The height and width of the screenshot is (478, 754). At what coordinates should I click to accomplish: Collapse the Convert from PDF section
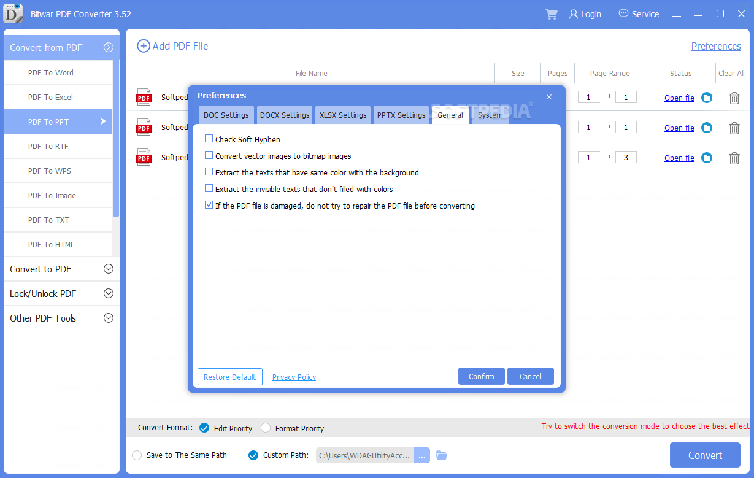coord(109,47)
